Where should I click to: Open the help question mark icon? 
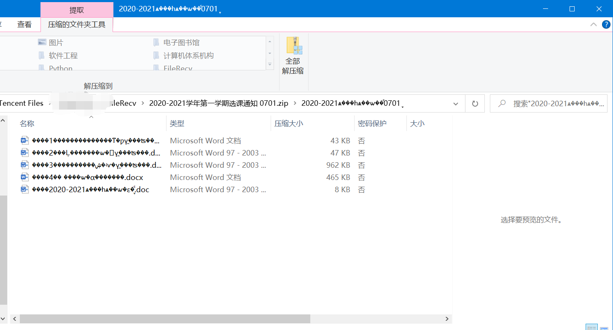click(x=606, y=24)
